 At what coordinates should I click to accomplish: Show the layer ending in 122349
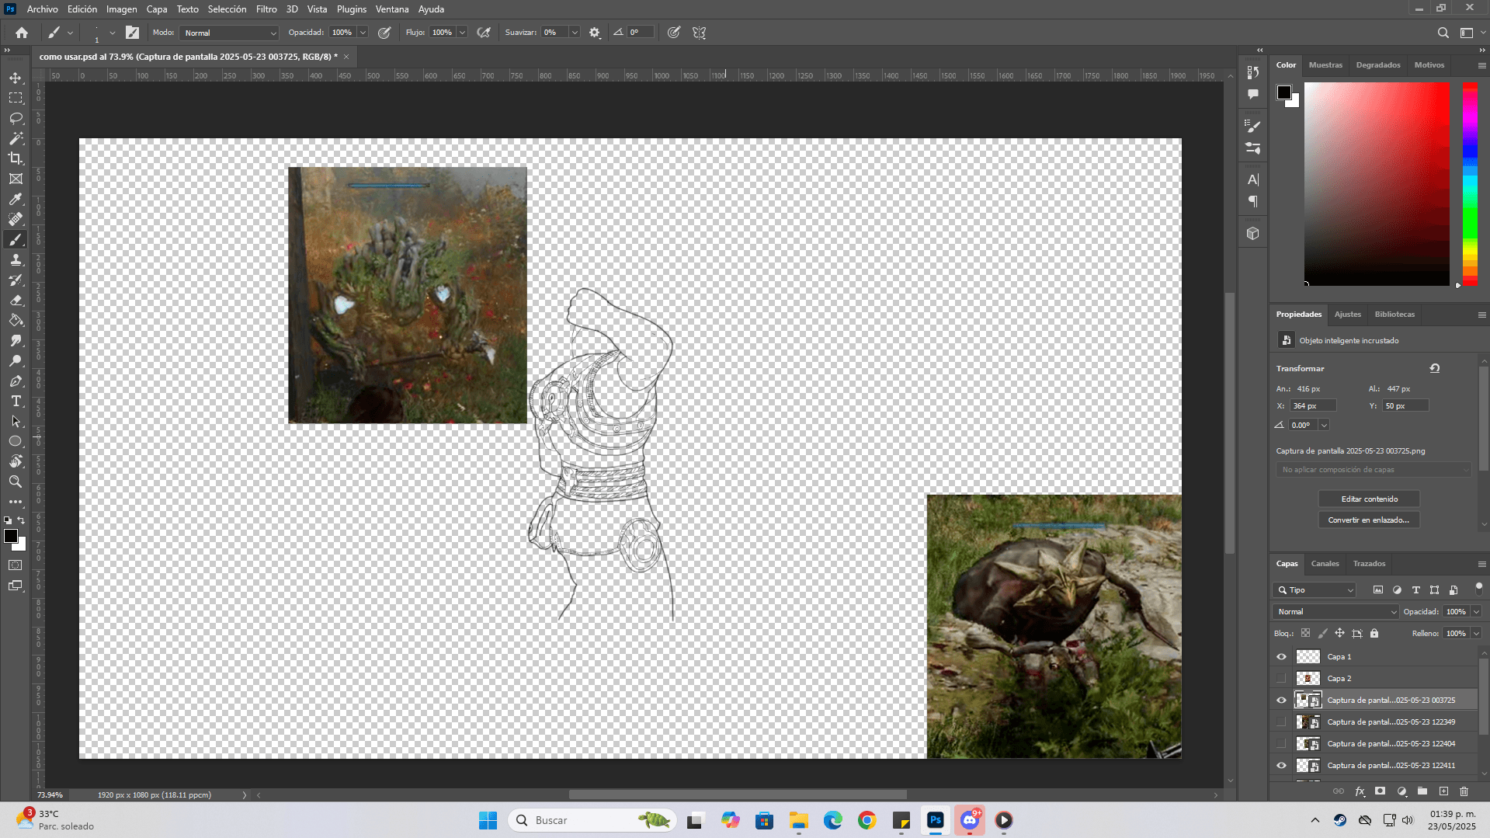[x=1281, y=722]
